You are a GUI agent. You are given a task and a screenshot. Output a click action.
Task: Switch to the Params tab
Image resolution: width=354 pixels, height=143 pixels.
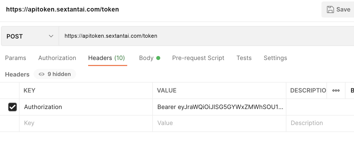click(x=16, y=58)
